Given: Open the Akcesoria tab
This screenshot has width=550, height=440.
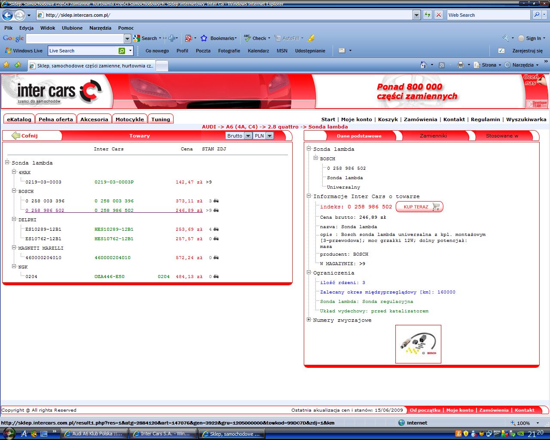Looking at the screenshot, I should click(x=94, y=119).
